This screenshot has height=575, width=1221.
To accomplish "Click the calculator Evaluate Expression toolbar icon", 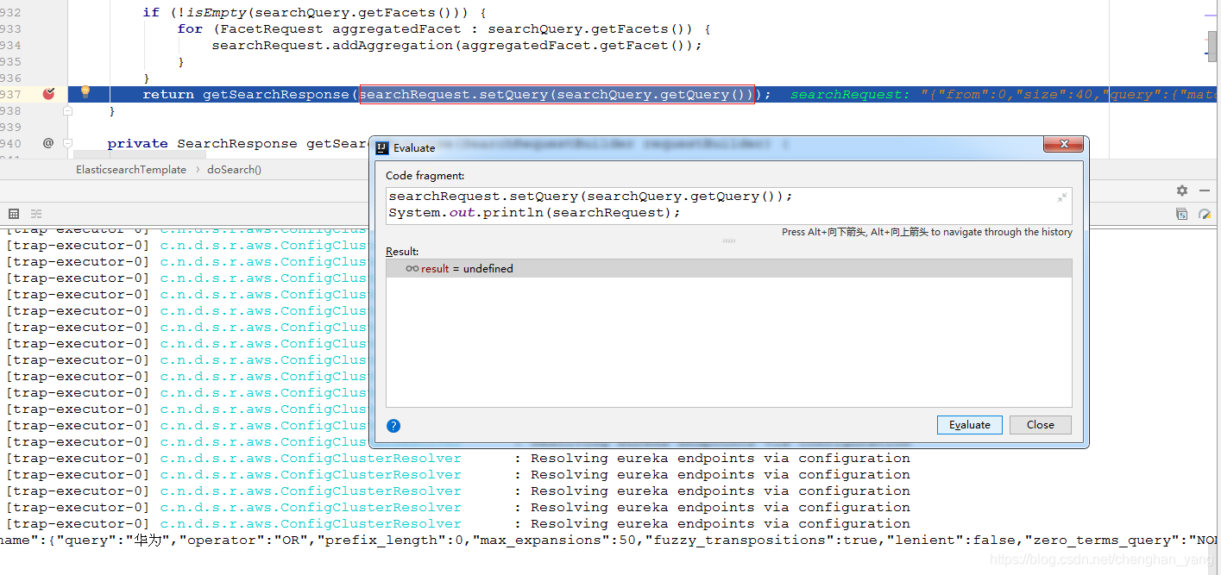I will coord(14,214).
